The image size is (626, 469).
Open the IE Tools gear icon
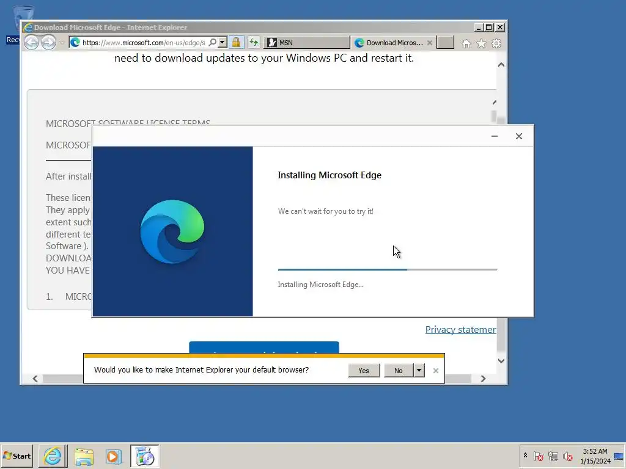(x=496, y=43)
